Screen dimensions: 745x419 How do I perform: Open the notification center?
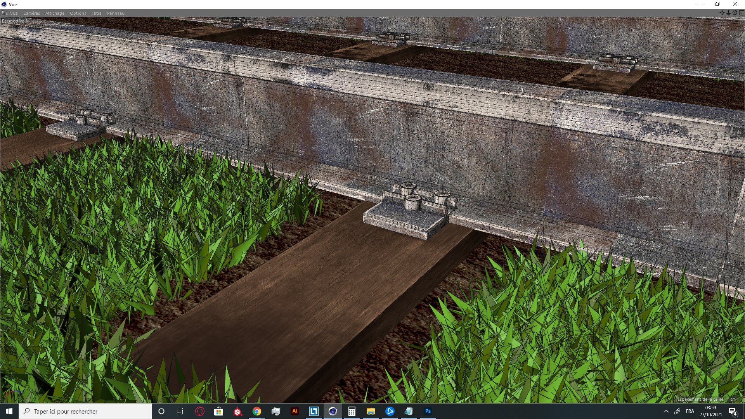pyautogui.click(x=733, y=411)
